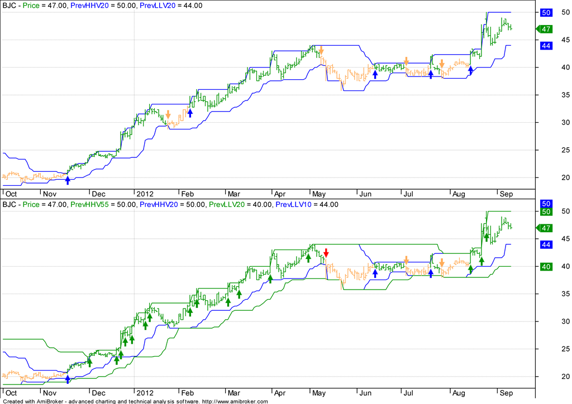This screenshot has height=404, width=572.
Task: Select the green 40 level label in the lower chart
Action: 546,267
